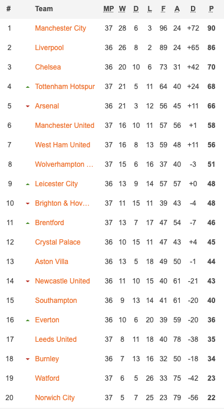This screenshot has width=224, height=409.
Task: Click the red down arrow beside Arsenal
Action: point(28,107)
